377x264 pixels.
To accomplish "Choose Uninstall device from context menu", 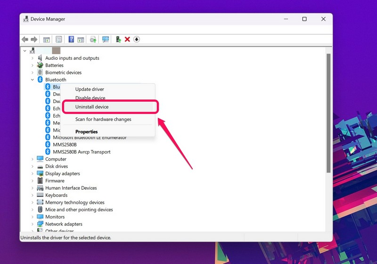I will pyautogui.click(x=92, y=107).
